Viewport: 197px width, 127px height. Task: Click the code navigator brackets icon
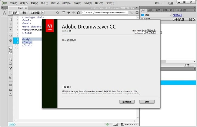coord(11,40)
